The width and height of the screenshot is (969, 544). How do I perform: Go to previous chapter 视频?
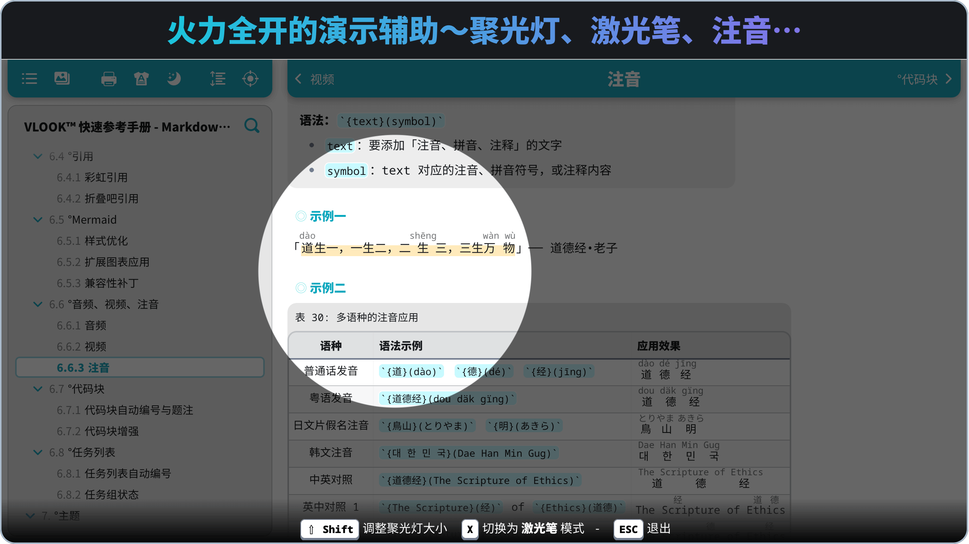pos(321,79)
